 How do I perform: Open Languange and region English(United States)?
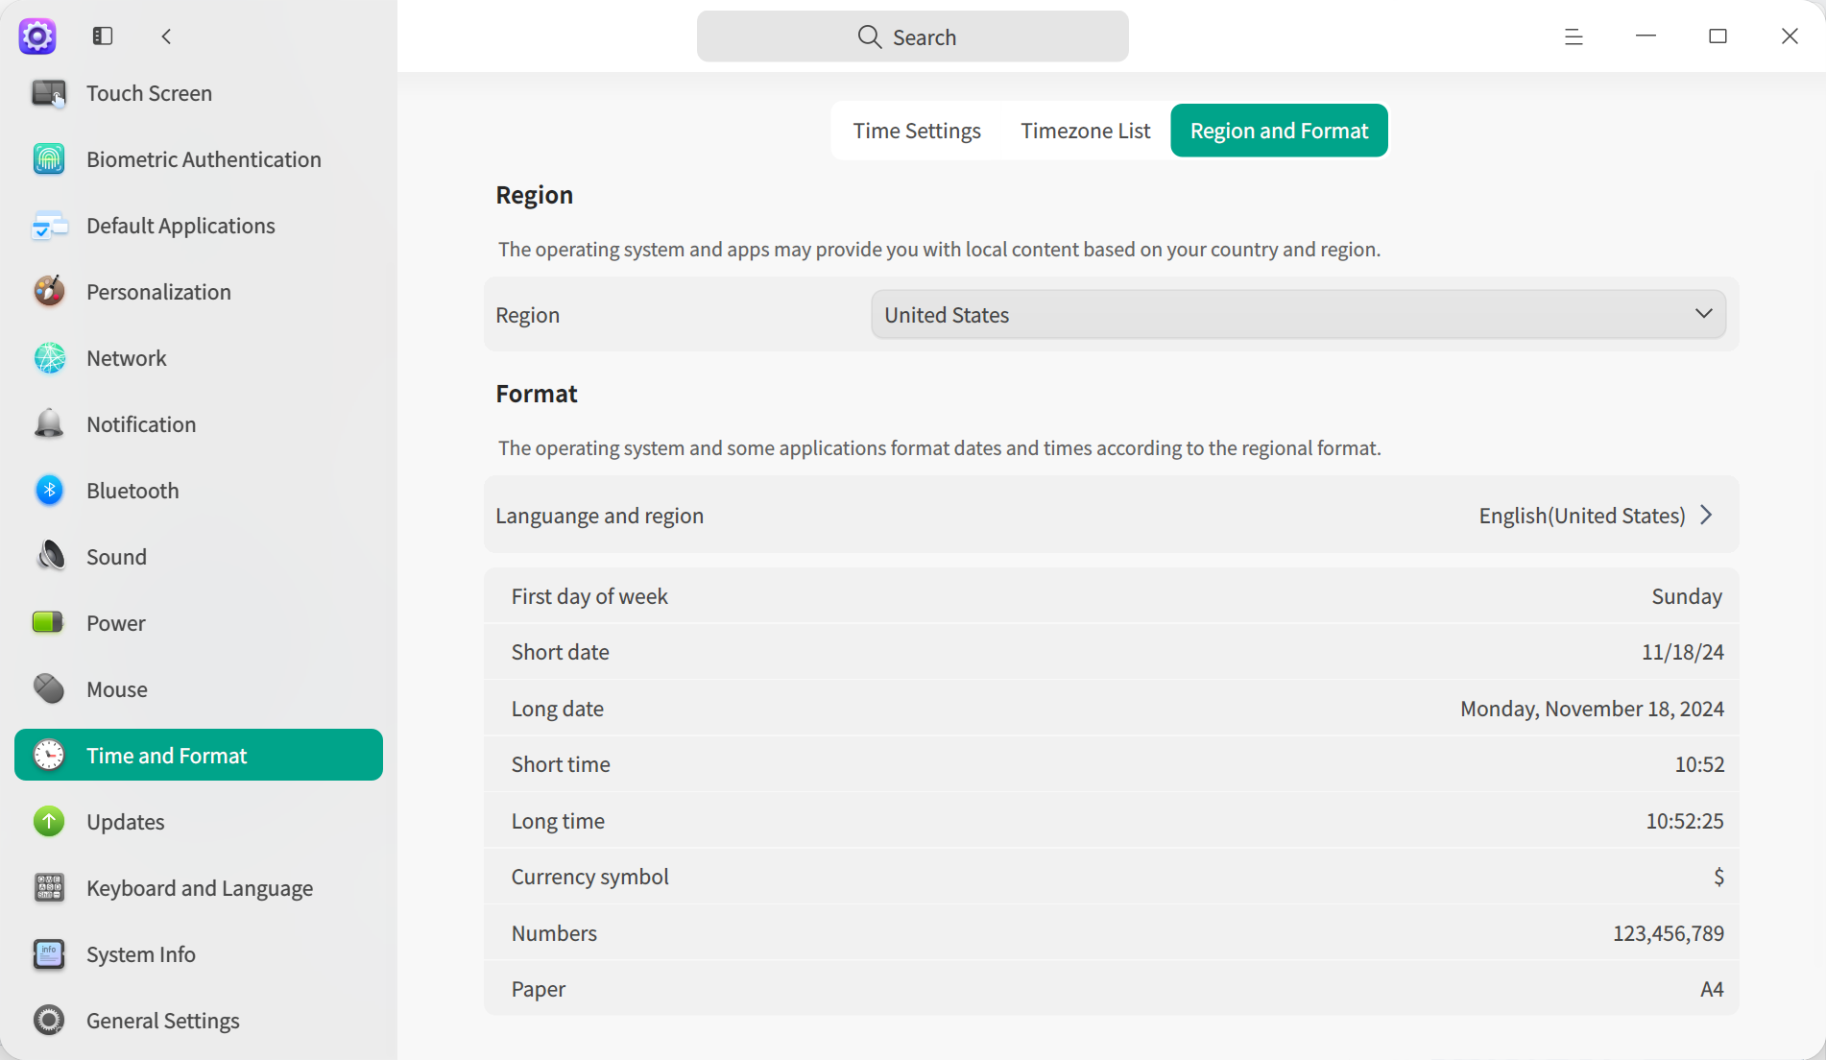tap(1111, 516)
